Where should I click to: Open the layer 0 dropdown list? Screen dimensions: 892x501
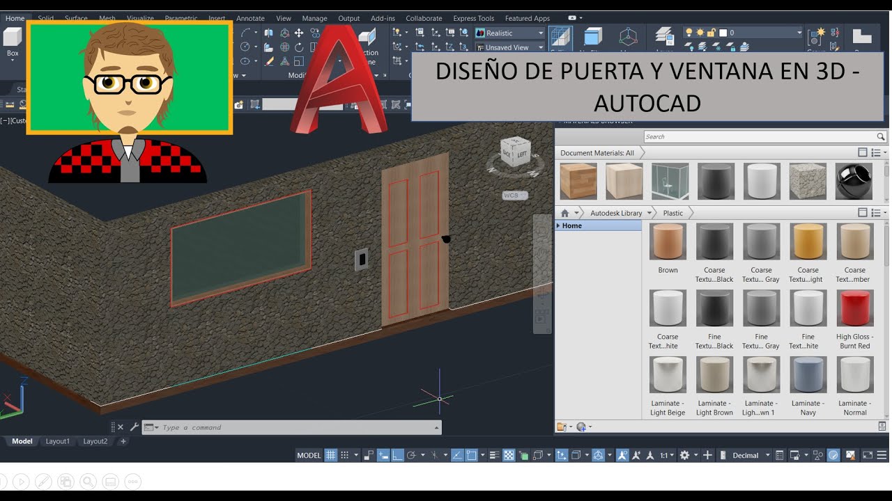799,32
